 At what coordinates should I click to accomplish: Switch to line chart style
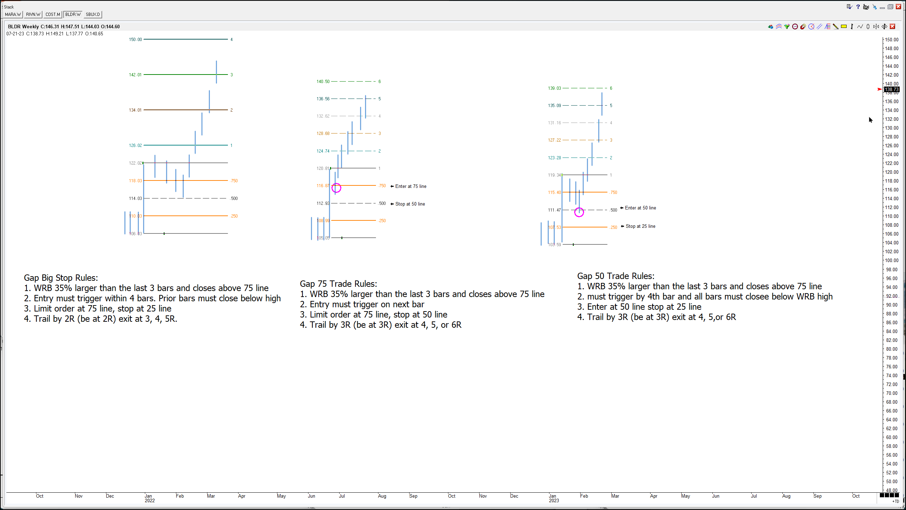[860, 26]
